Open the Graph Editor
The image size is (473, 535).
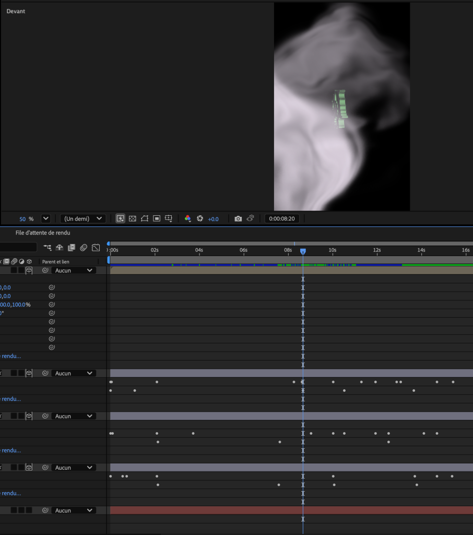pyautogui.click(x=96, y=247)
